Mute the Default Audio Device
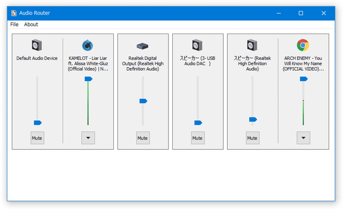Viewport: 343px width, 209px height. point(37,138)
